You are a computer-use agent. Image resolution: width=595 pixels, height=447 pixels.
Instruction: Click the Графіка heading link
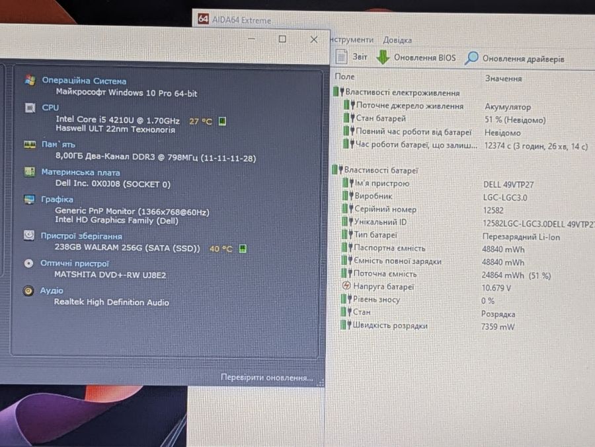[57, 199]
